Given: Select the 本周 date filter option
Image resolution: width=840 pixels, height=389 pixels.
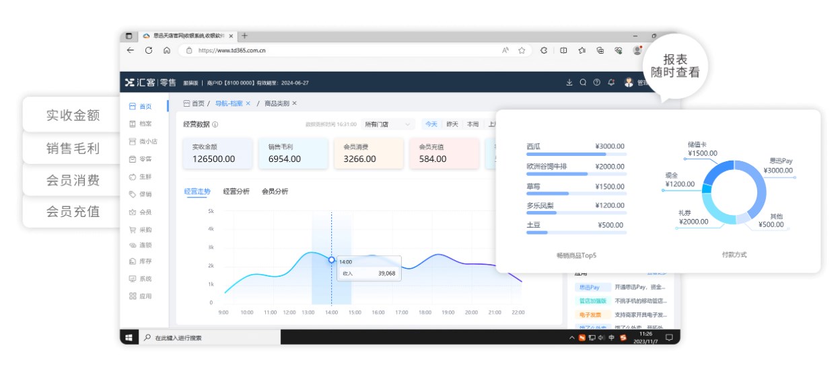Looking at the screenshot, I should 473,124.
